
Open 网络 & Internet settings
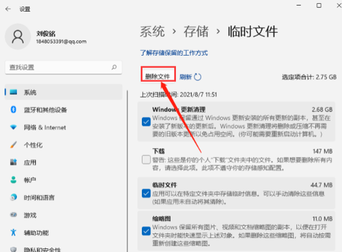[63, 128]
